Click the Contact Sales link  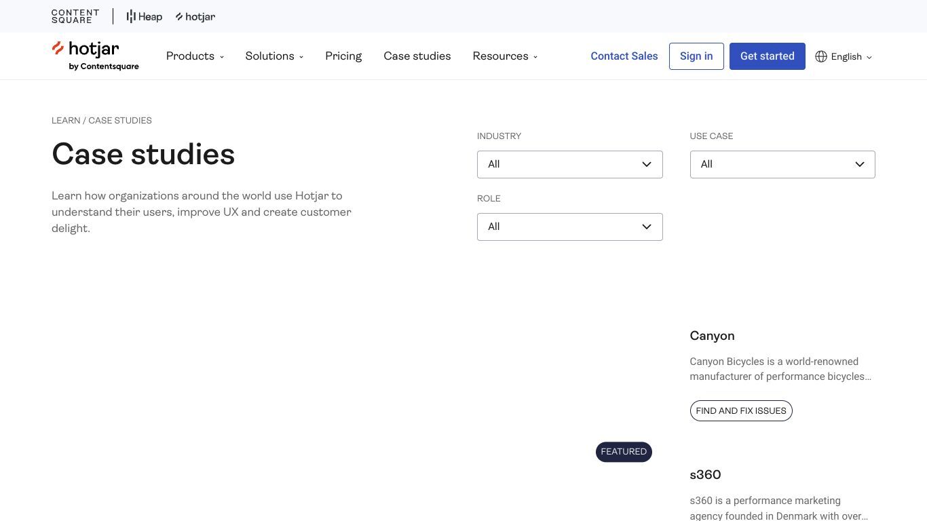[624, 56]
